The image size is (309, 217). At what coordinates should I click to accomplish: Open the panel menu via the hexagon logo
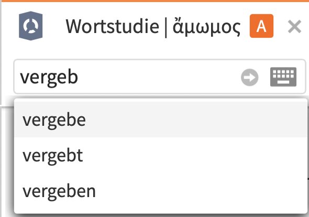(x=30, y=26)
